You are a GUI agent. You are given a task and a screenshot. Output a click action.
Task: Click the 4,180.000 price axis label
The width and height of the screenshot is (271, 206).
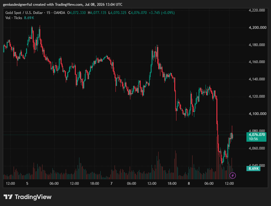257,45
